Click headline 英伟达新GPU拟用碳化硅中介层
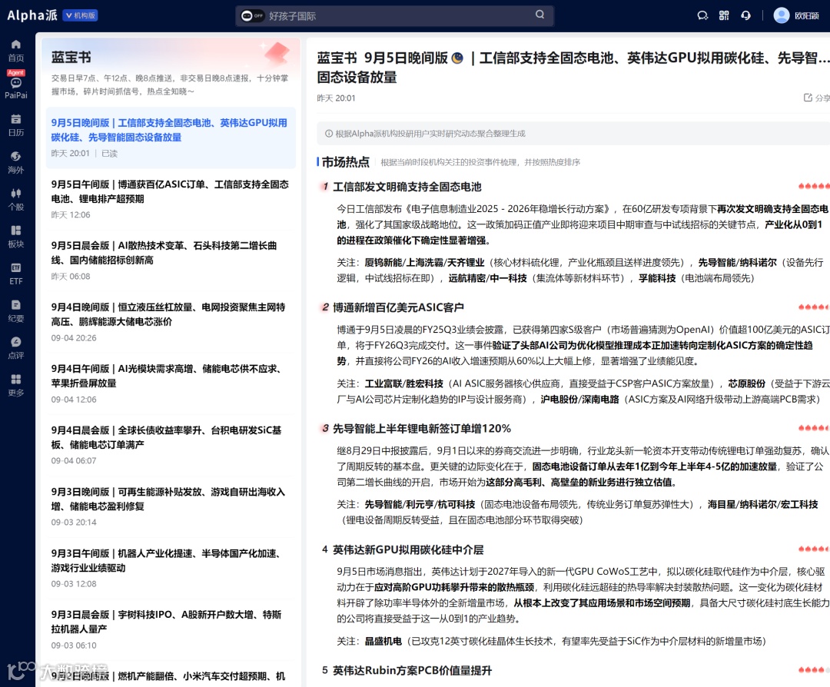Screen dimensions: 830x687 [407, 550]
